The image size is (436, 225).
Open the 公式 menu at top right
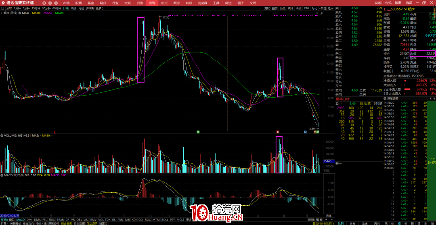click(388, 3)
